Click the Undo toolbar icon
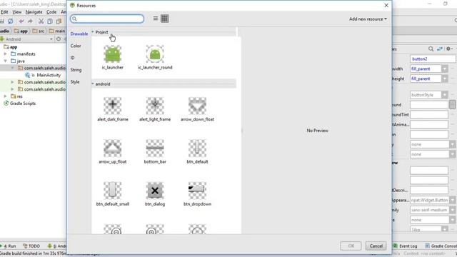 point(21,21)
